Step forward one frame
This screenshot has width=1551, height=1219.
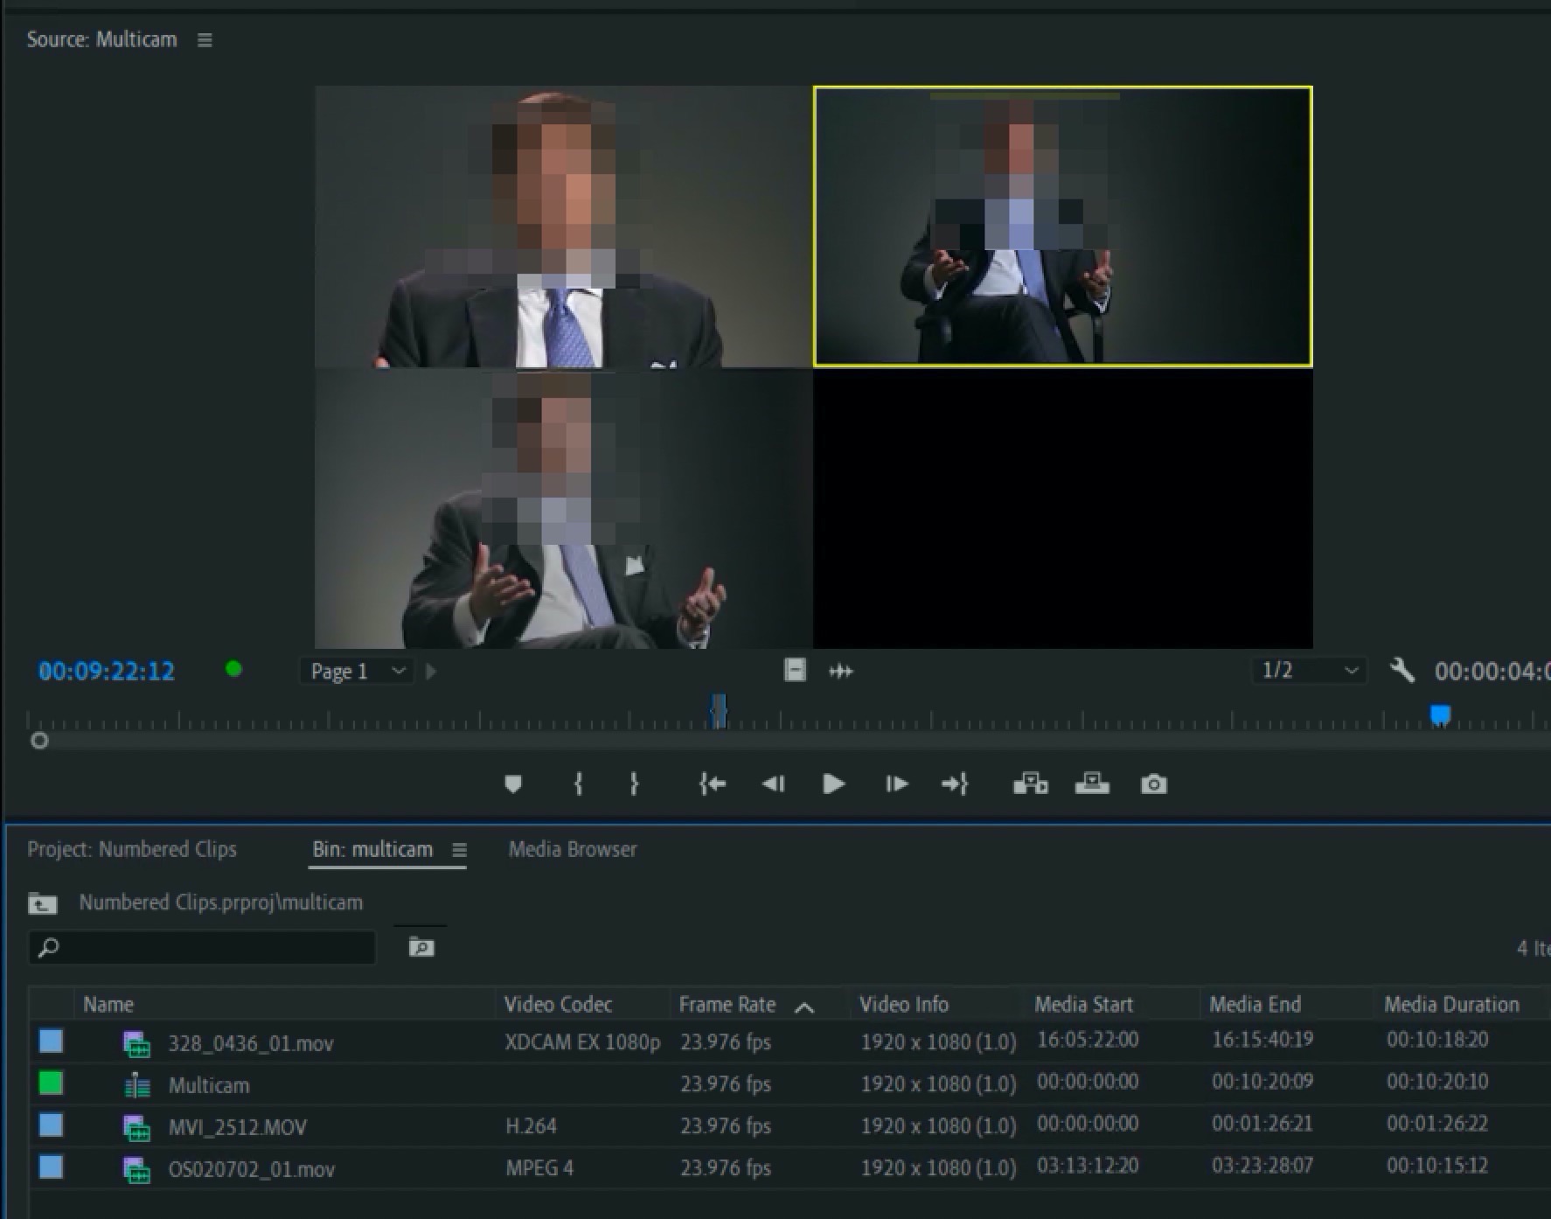[896, 784]
